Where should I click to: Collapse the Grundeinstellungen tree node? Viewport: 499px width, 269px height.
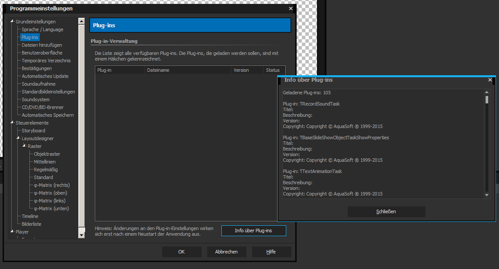point(12,22)
